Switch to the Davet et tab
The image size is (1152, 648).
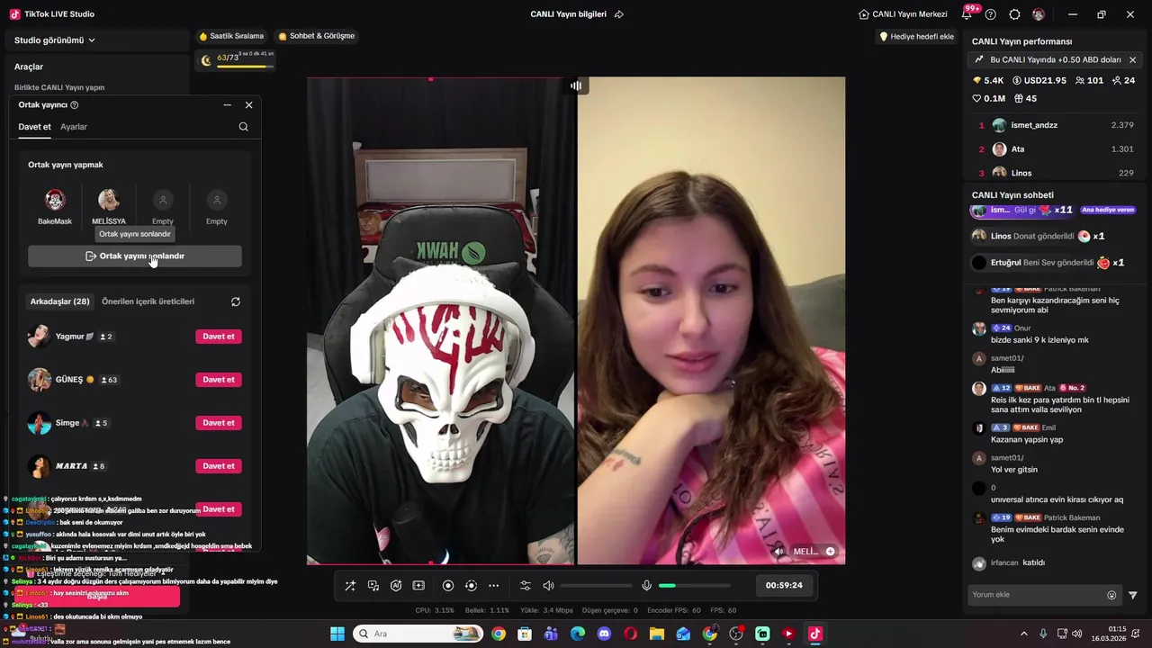[35, 127]
